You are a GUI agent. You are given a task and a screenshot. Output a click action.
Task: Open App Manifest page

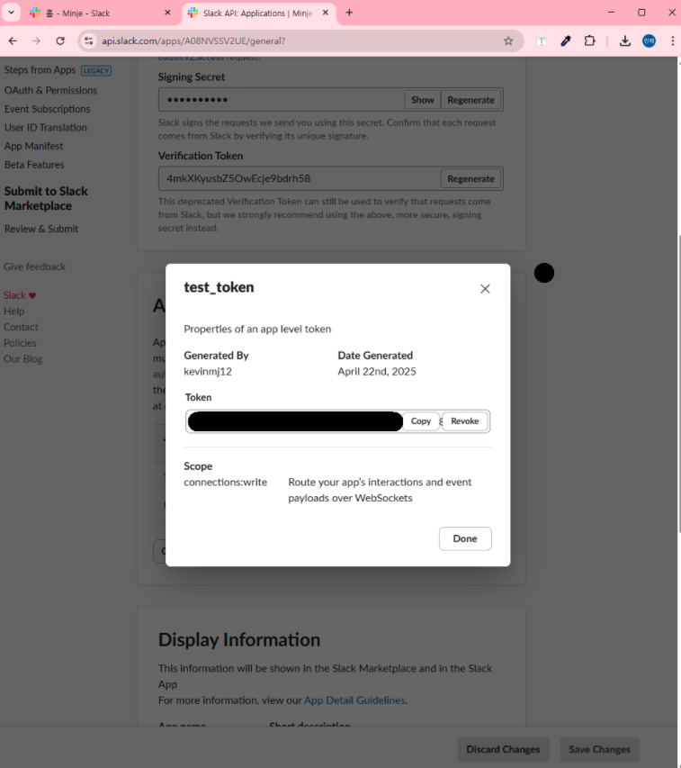[34, 146]
